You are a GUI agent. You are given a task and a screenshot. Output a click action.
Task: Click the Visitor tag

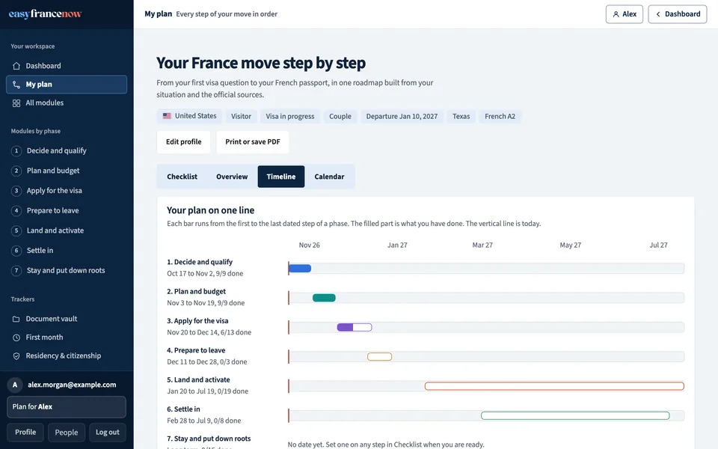point(241,117)
